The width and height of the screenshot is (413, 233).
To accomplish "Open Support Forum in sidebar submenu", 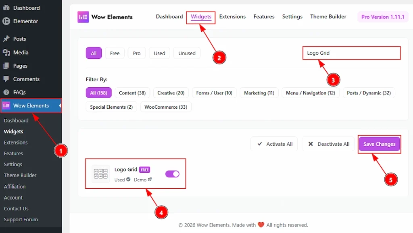I will click(x=21, y=220).
